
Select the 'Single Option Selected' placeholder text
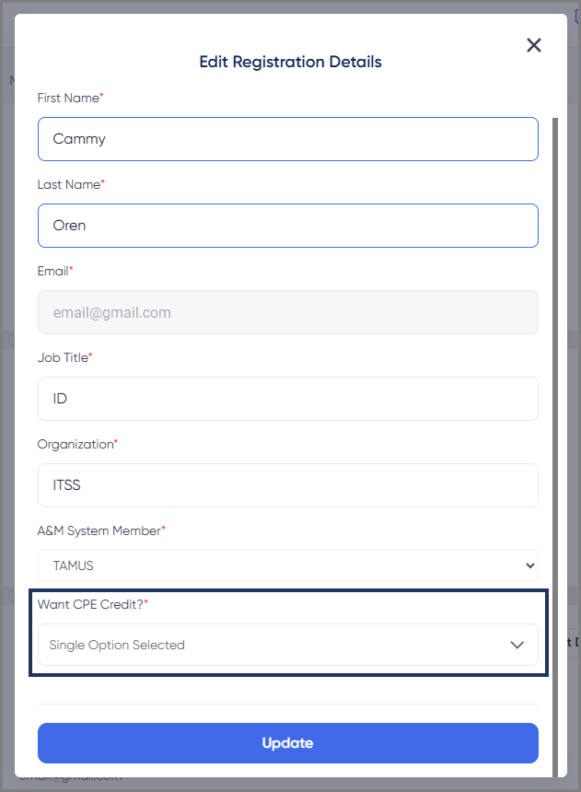[117, 645]
